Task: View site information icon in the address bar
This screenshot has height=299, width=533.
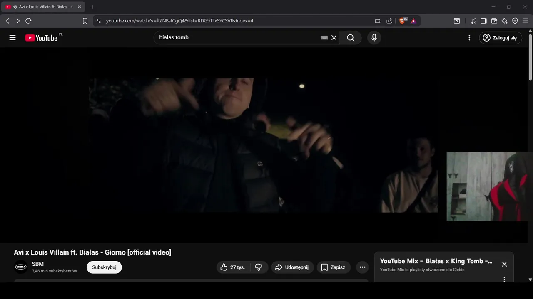Action: tap(98, 21)
